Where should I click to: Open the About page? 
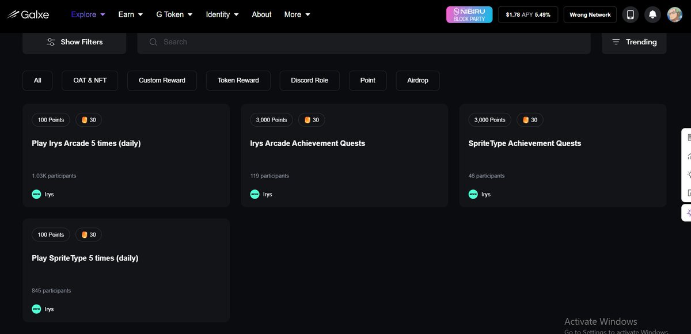(261, 14)
